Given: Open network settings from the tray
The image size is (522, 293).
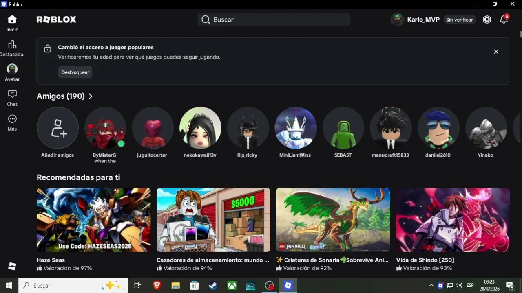Looking at the screenshot, I should pyautogui.click(x=450, y=286).
